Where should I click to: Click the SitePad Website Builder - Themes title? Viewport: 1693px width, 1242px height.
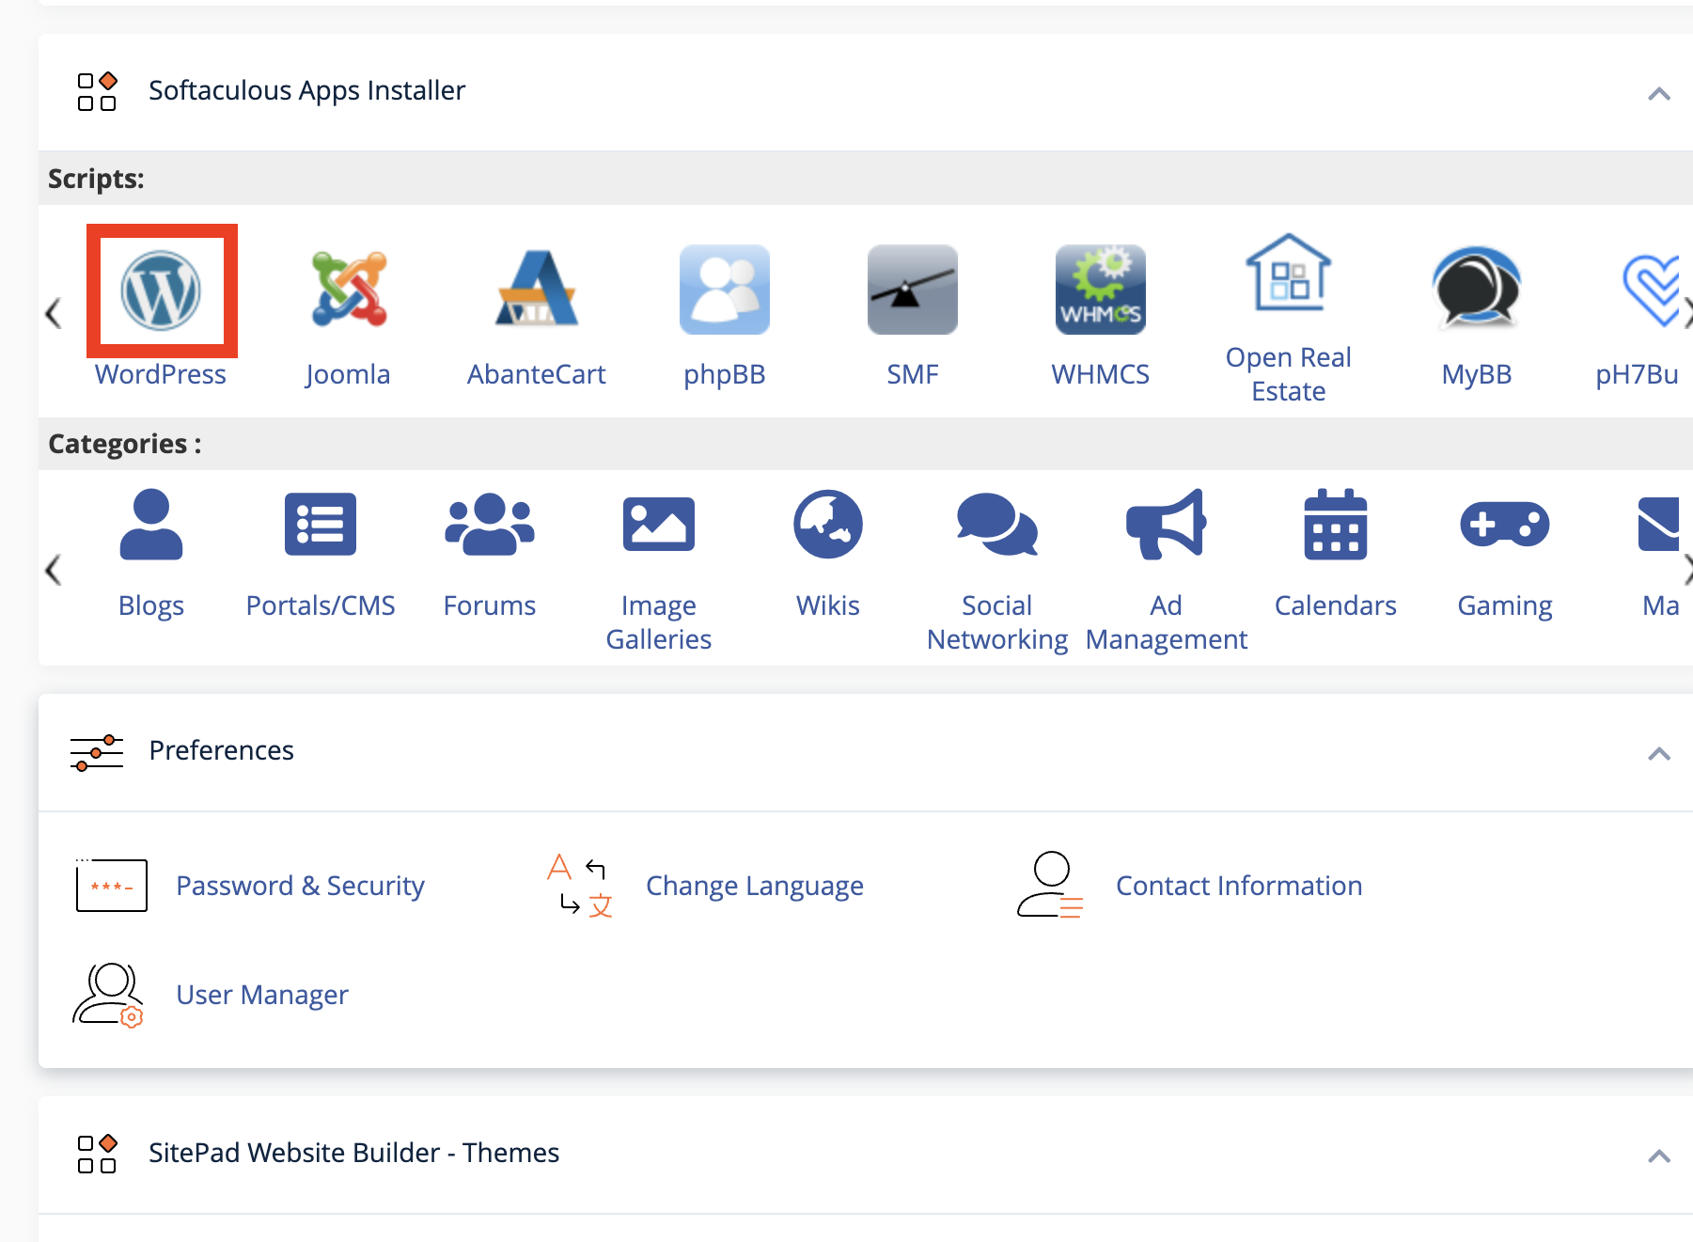[x=354, y=1153]
